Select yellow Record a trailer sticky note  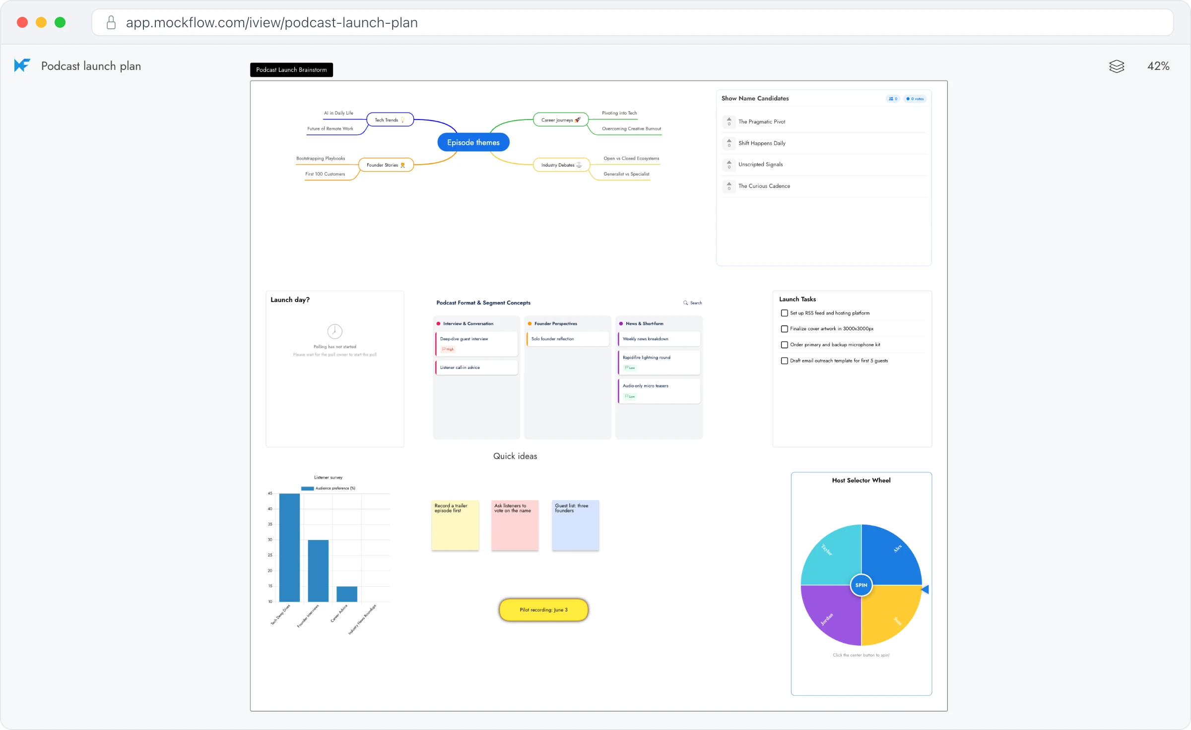455,525
